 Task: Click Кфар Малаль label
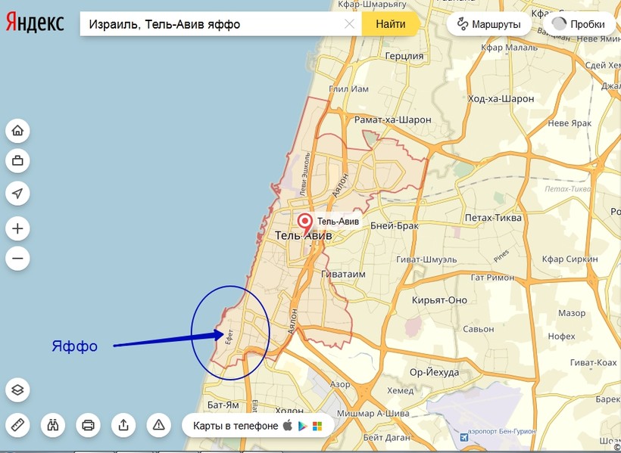pos(510,48)
